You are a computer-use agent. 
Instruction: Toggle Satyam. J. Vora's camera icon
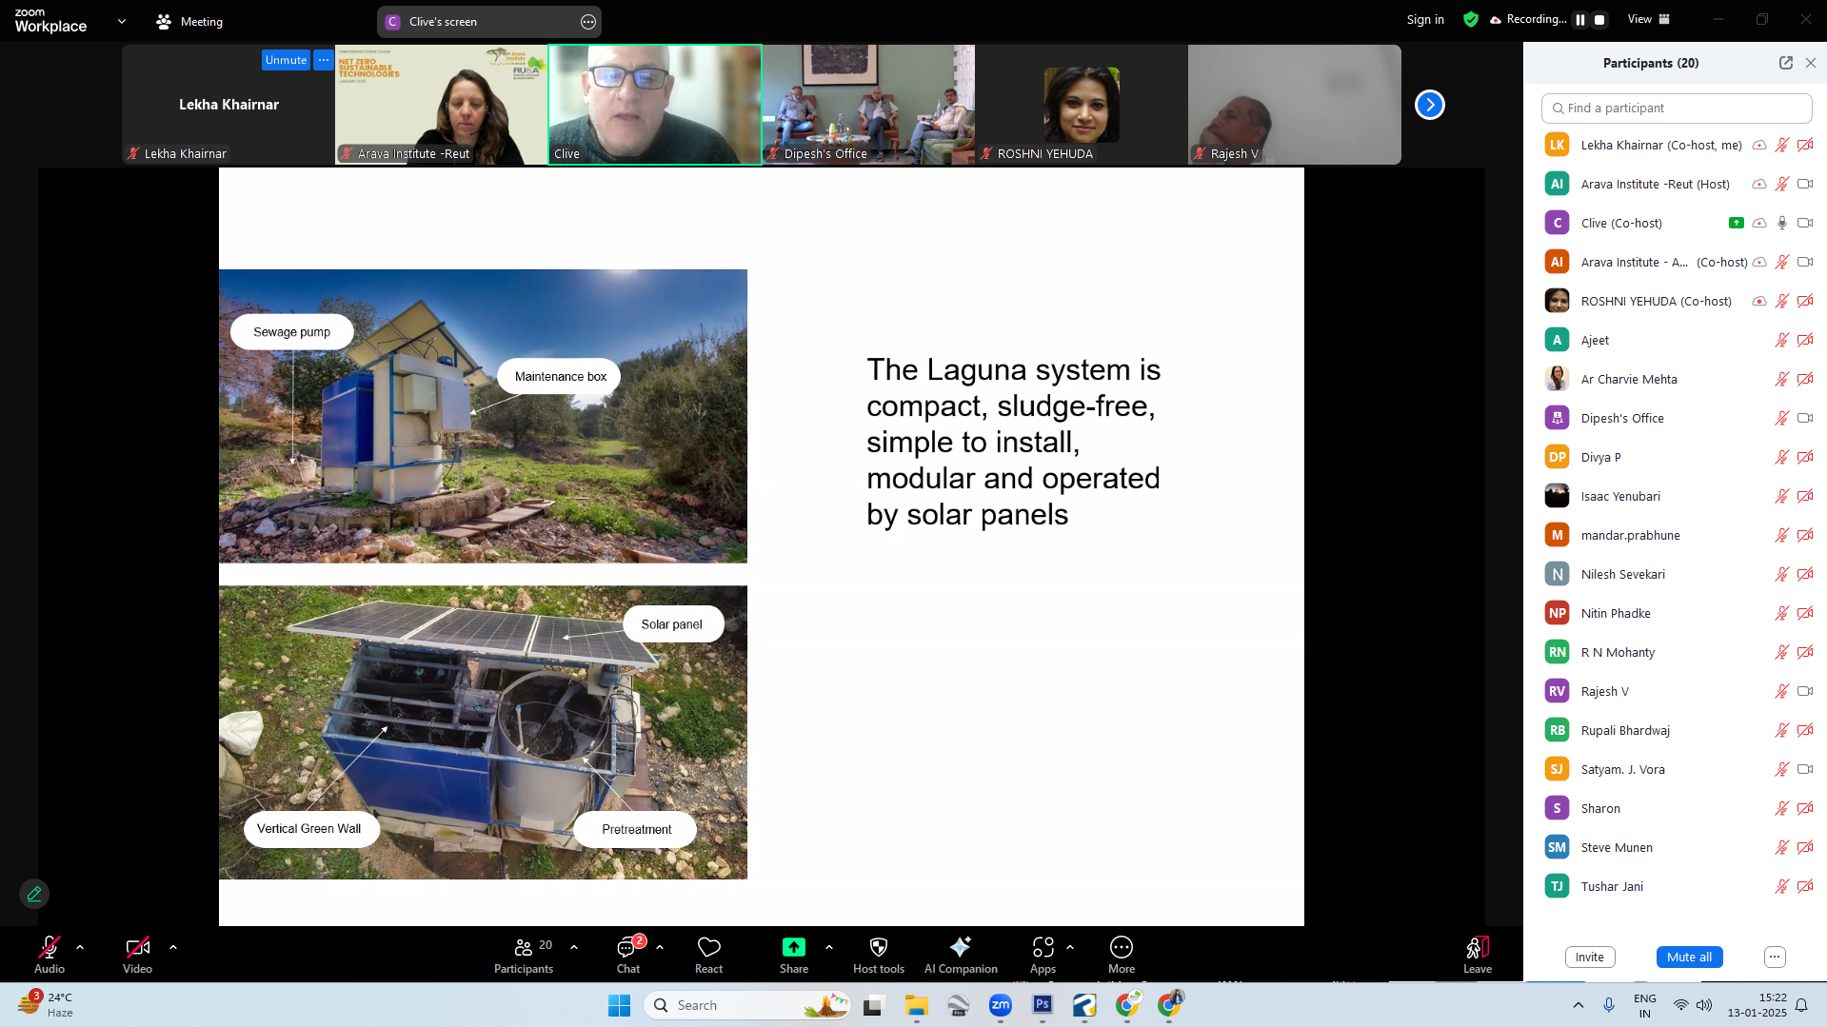click(x=1805, y=769)
